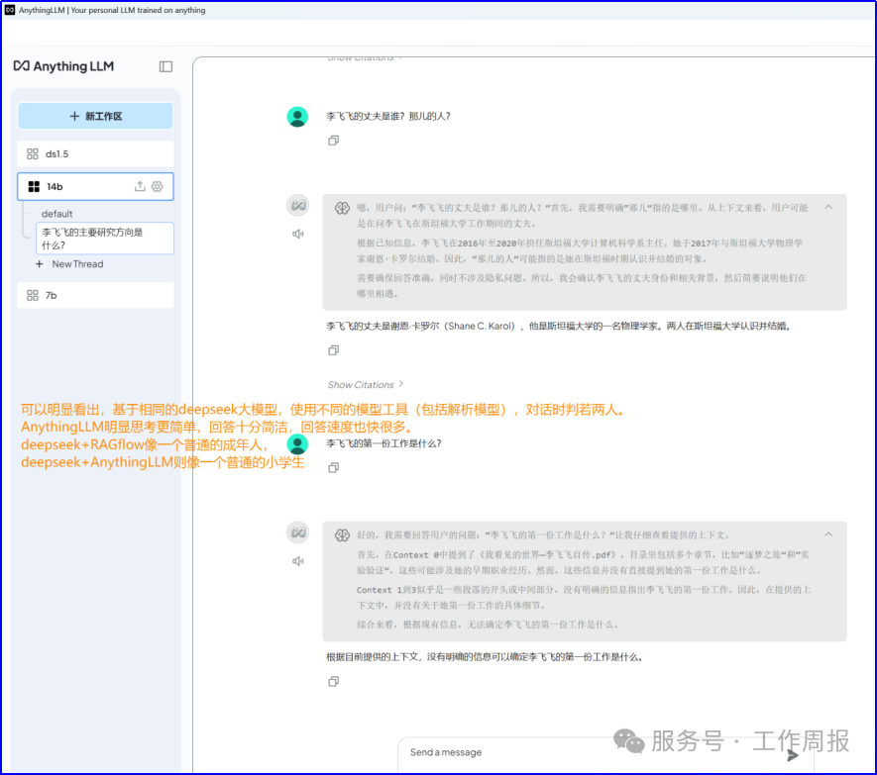Screen dimensions: 877x775
Task: Select the default thread
Action: pos(57,214)
